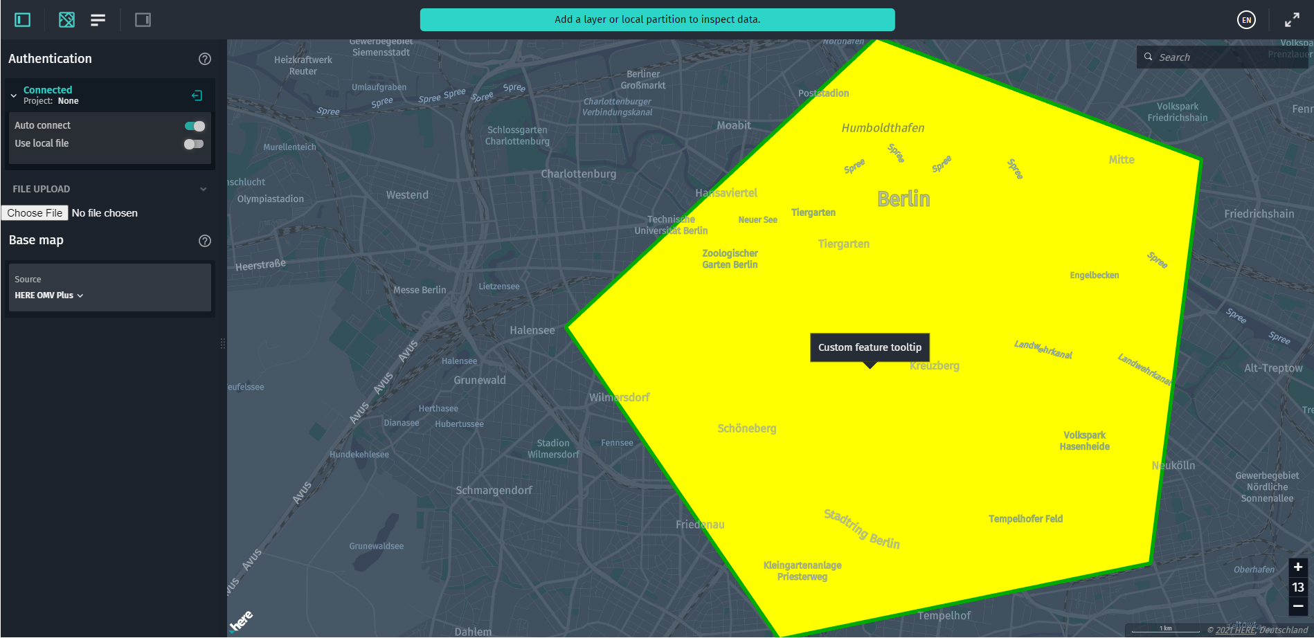Collapse the FILE UPLOAD section
This screenshot has width=1314, height=638.
click(x=203, y=188)
